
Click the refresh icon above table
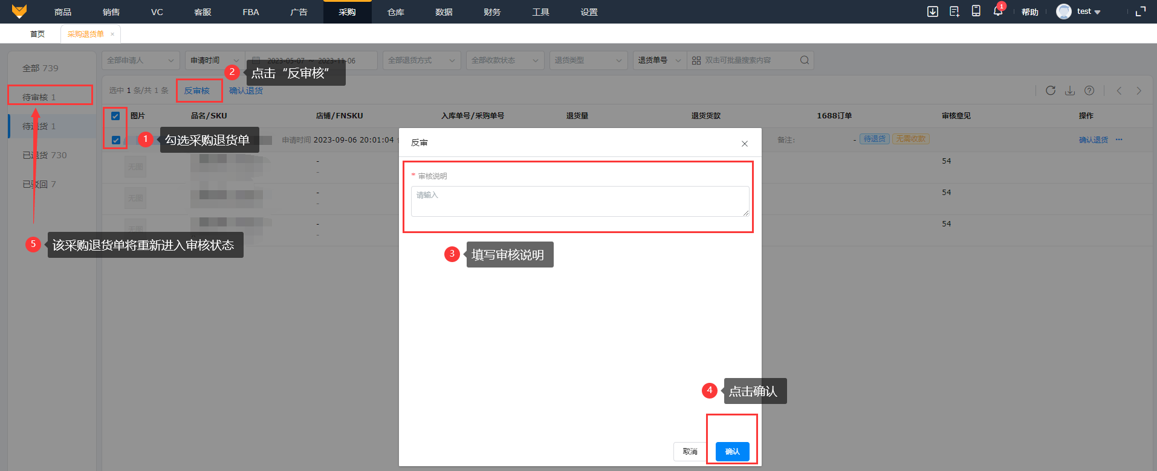[1051, 91]
